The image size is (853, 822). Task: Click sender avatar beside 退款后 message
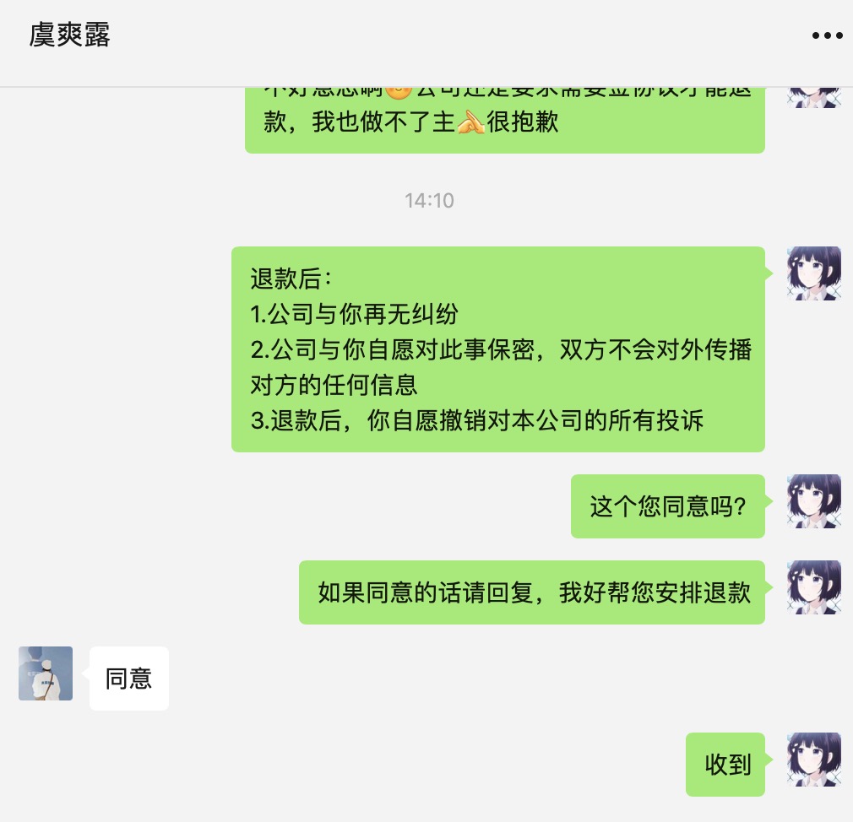point(814,273)
